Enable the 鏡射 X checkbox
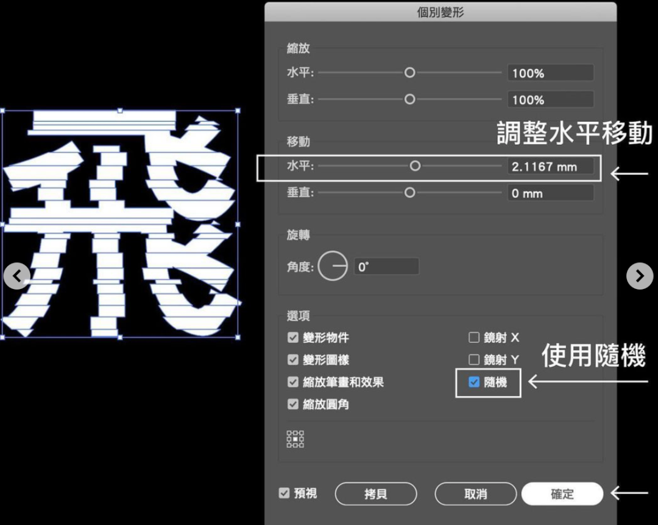Screen dimensions: 658x525 coord(474,338)
